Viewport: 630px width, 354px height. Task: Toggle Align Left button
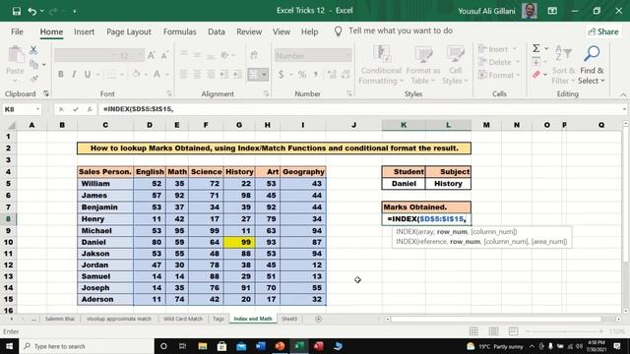(x=184, y=75)
